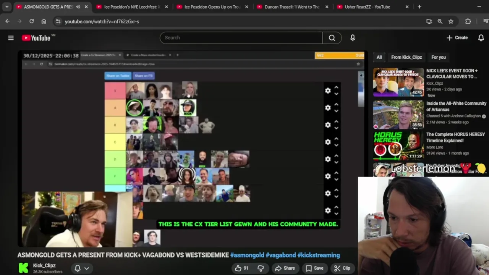Screen dimensions: 489x275
Task: Reload the current page
Action: 32,21
